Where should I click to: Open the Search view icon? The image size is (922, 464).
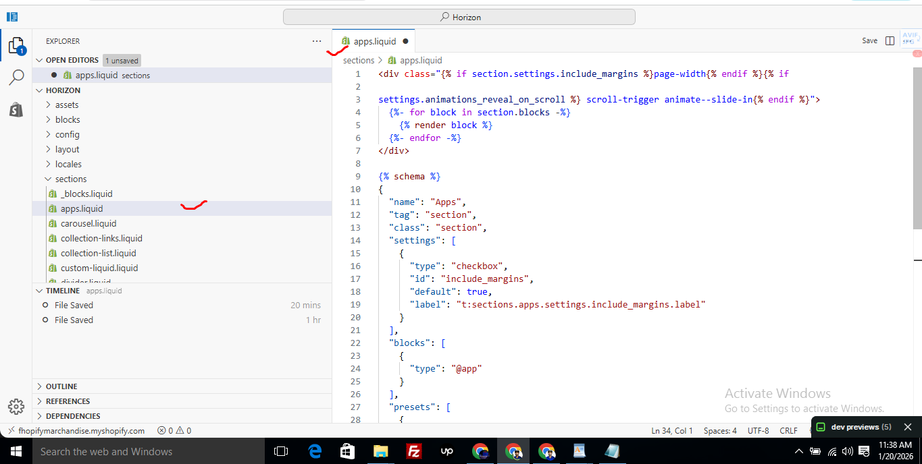click(16, 78)
